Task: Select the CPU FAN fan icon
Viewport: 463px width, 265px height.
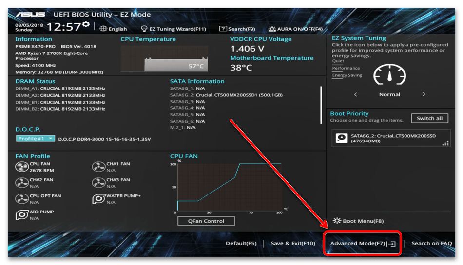Action: coord(22,167)
